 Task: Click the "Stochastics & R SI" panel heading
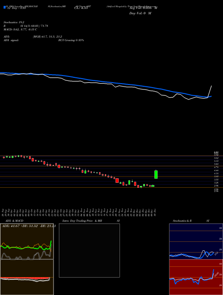191,221
